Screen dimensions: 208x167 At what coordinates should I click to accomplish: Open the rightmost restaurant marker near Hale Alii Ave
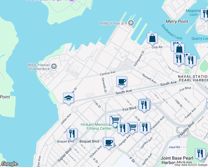pyautogui.click(x=191, y=61)
